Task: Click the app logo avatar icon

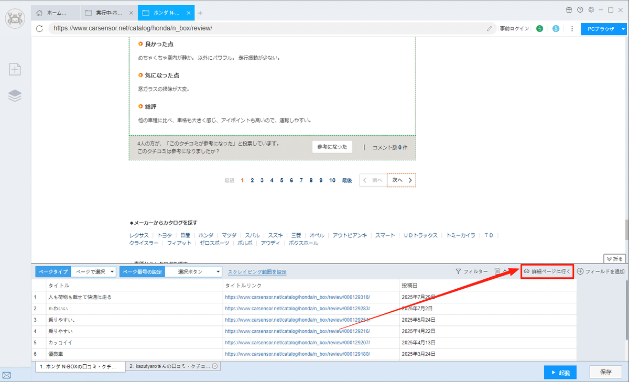Action: [x=15, y=18]
